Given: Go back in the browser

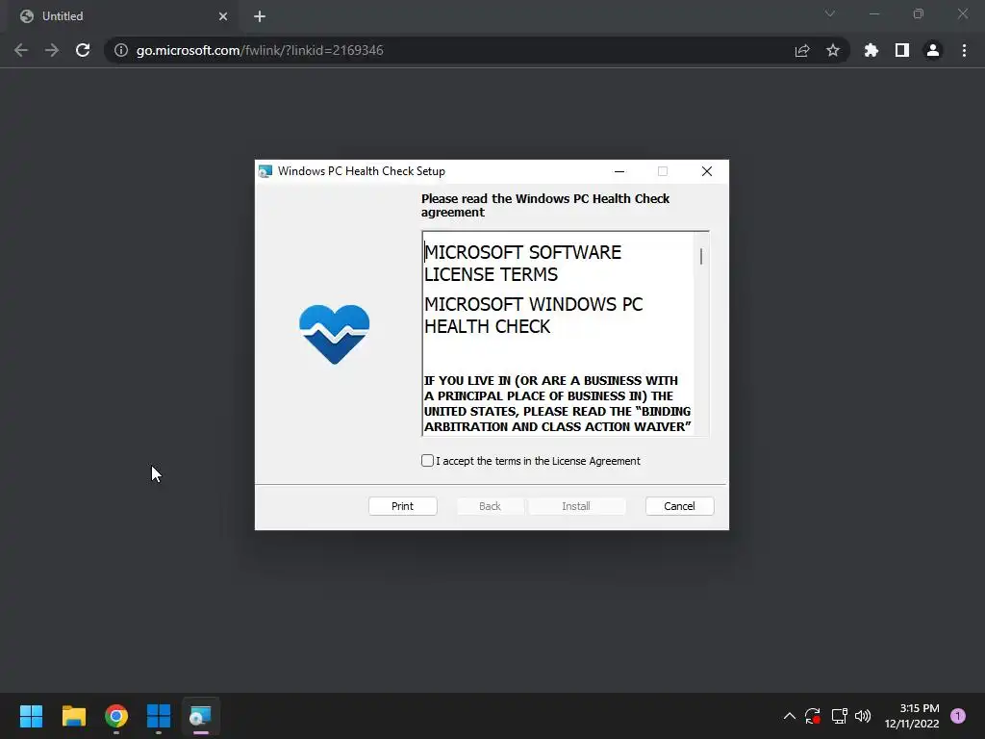Looking at the screenshot, I should [x=21, y=50].
